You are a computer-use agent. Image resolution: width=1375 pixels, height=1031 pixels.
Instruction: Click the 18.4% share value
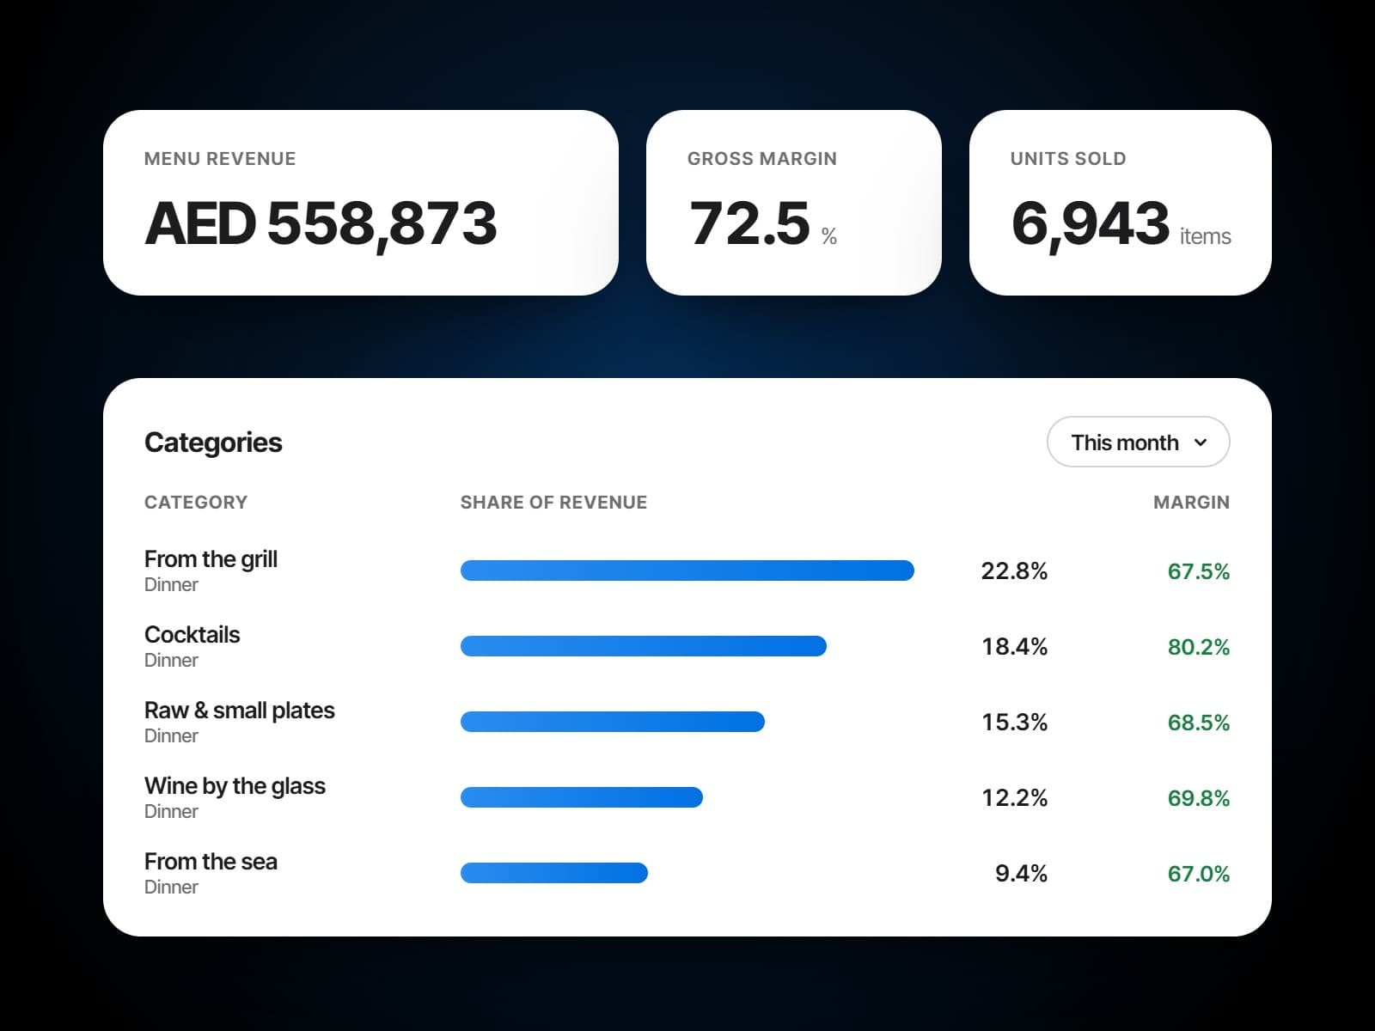tap(1014, 646)
